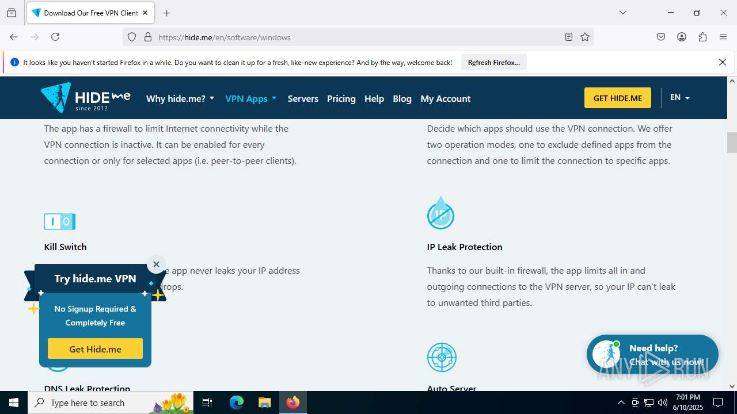Open the Pricing page
The image size is (737, 414).
341,98
